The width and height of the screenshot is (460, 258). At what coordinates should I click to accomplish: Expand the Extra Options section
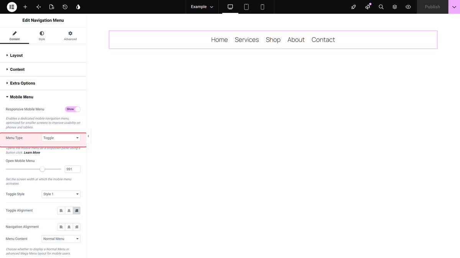click(x=43, y=83)
